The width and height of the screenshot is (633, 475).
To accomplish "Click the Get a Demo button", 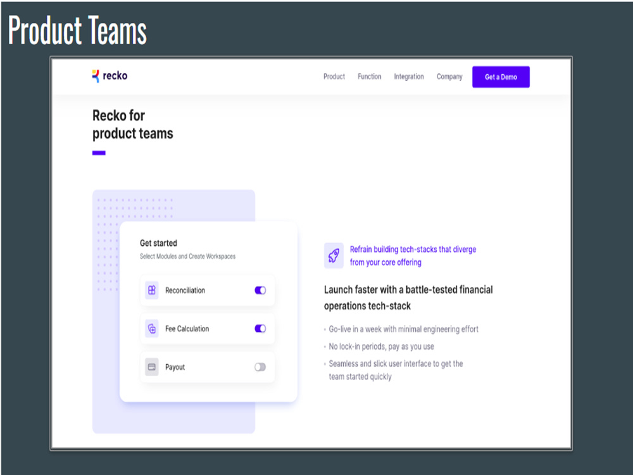I will [x=501, y=77].
